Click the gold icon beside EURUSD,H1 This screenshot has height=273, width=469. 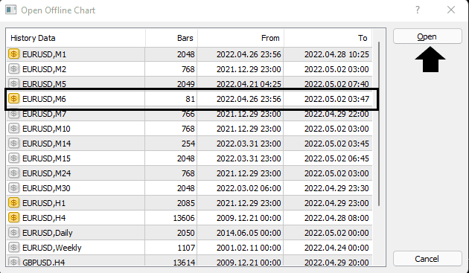(13, 203)
